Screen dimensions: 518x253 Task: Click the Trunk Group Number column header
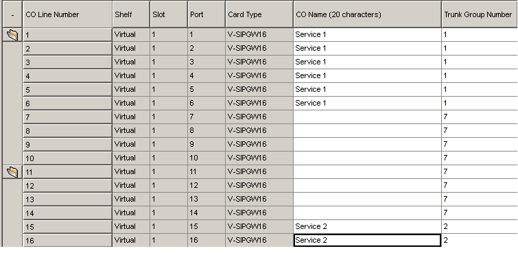click(480, 14)
